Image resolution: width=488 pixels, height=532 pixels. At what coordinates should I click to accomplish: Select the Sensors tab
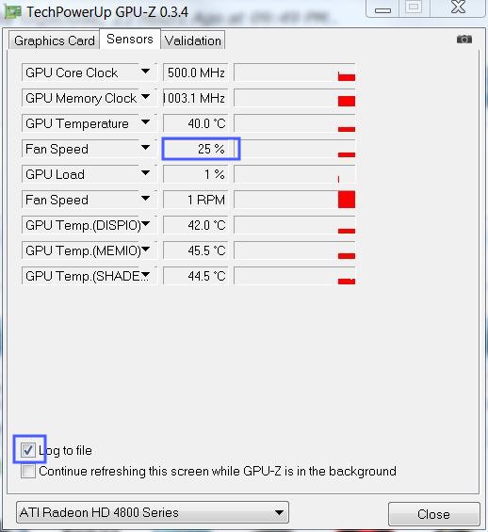(130, 40)
